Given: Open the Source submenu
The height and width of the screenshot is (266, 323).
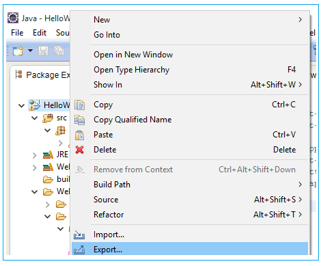Looking at the screenshot, I should tap(190, 200).
